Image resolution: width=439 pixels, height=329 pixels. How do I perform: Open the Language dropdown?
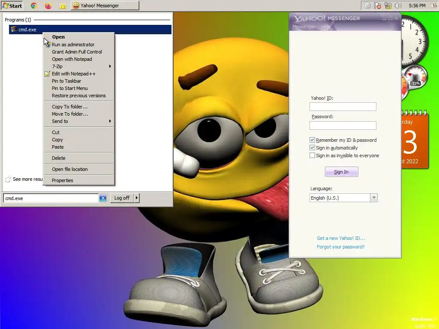373,198
